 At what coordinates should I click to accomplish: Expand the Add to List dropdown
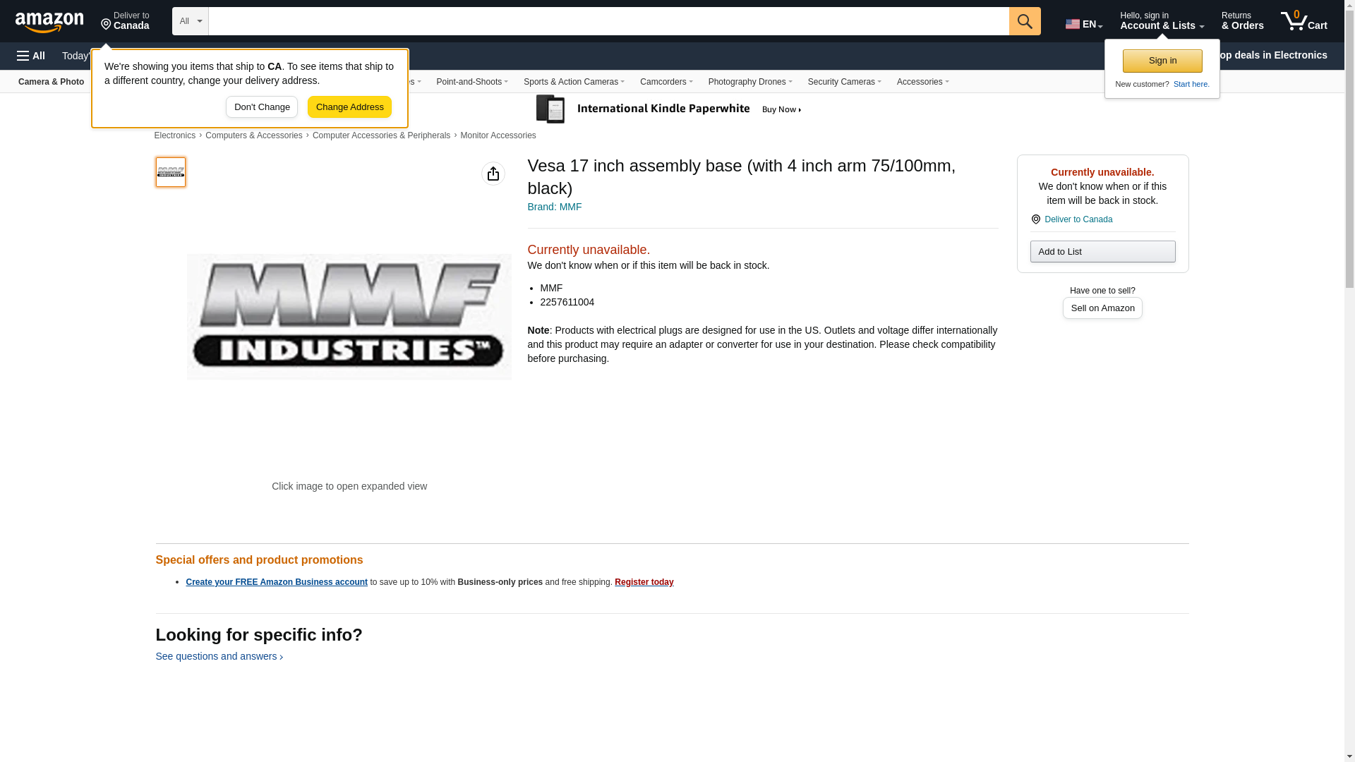click(x=1102, y=252)
